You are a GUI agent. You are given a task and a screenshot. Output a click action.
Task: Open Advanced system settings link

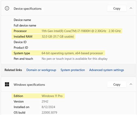click(x=107, y=70)
